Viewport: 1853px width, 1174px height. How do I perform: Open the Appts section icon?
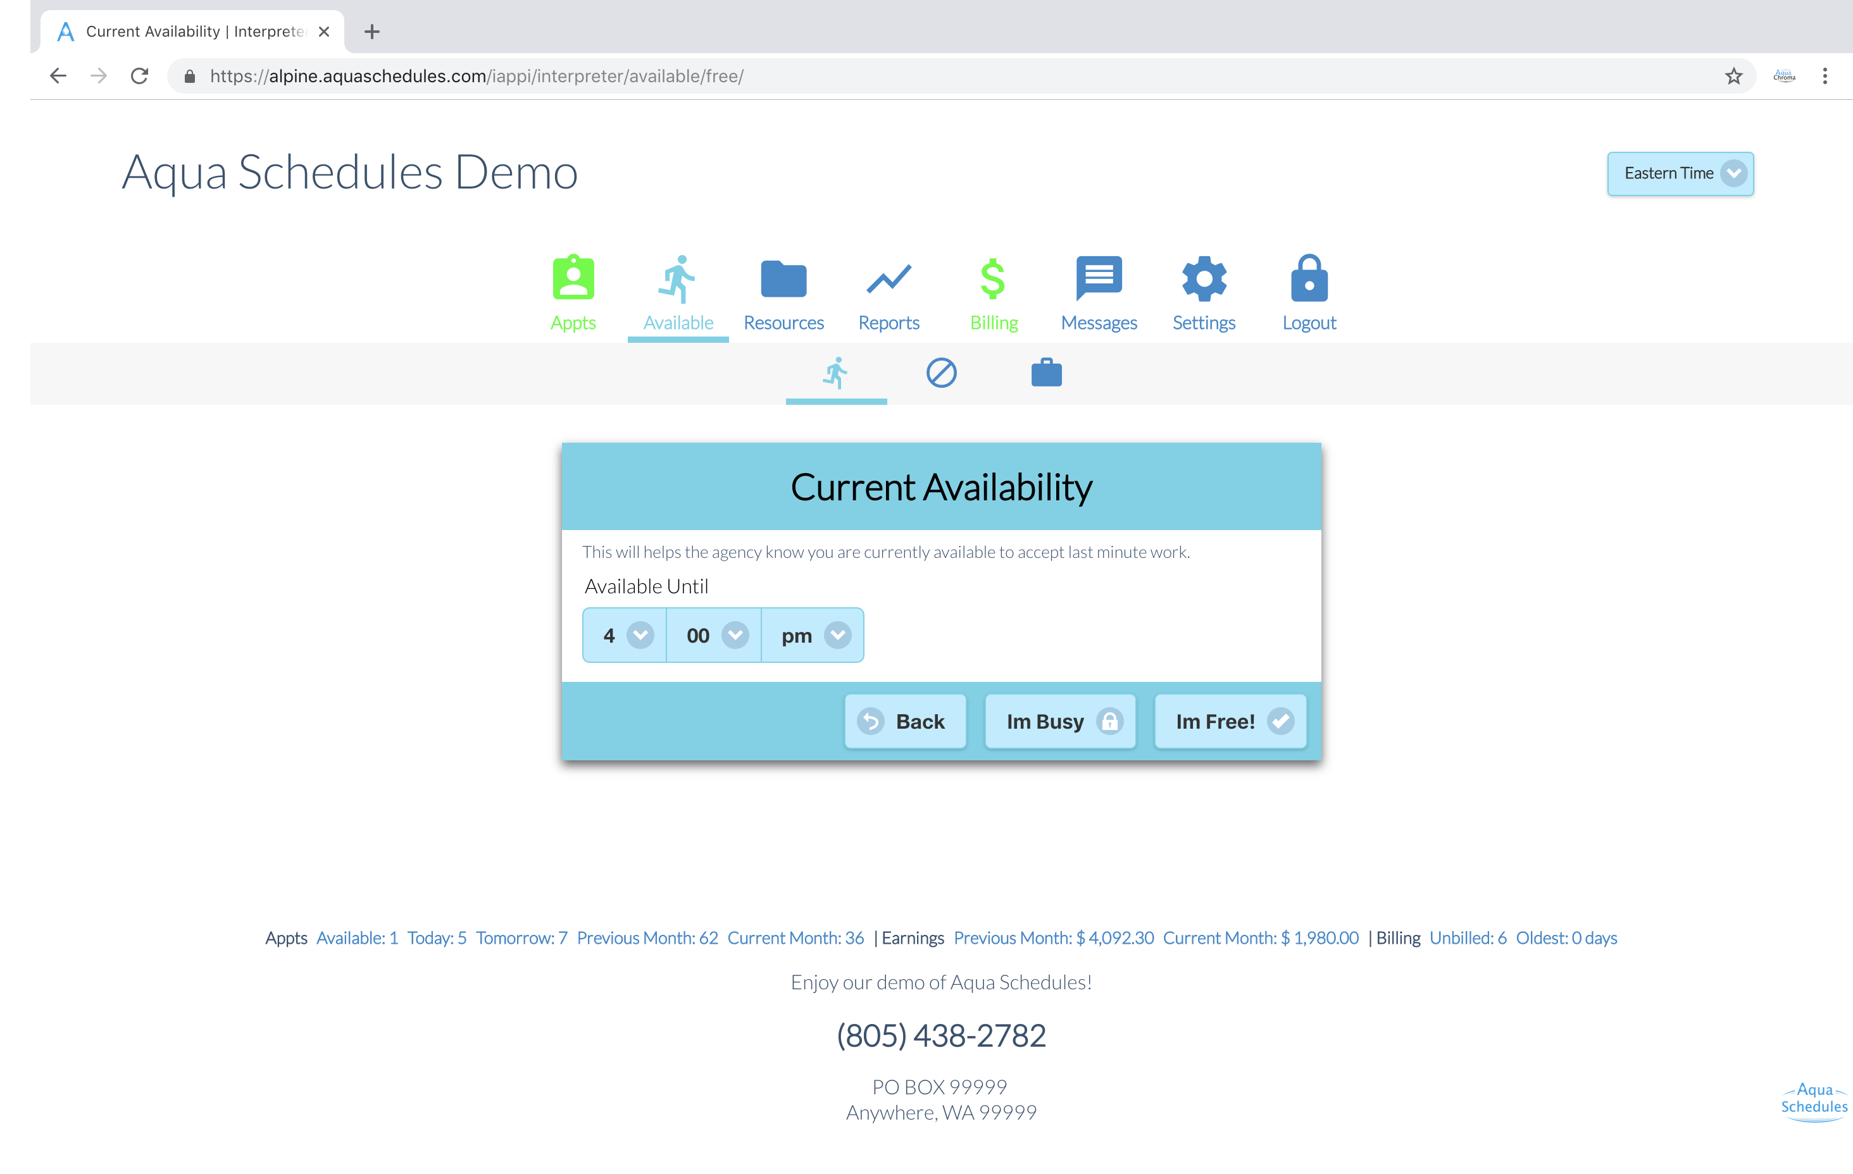(573, 278)
